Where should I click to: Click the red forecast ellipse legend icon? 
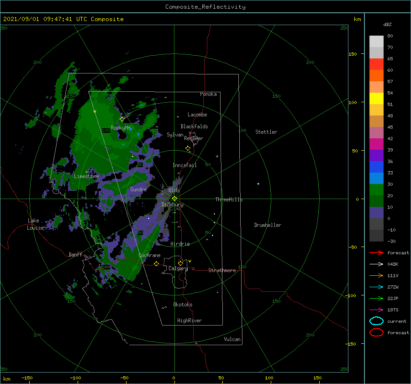[x=376, y=332]
